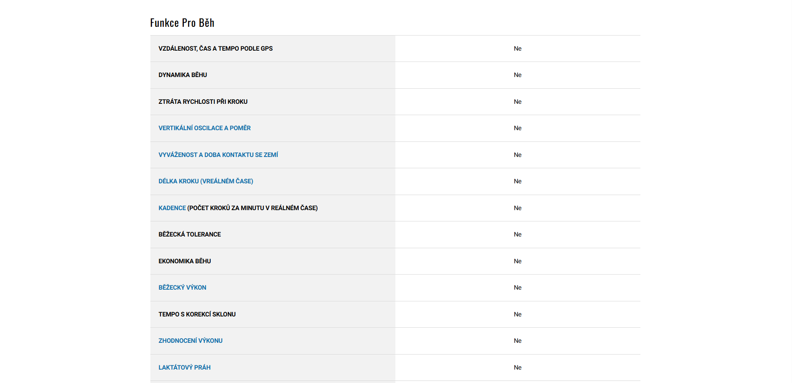Follow the Zhodnocení výkonu link

pyautogui.click(x=190, y=341)
